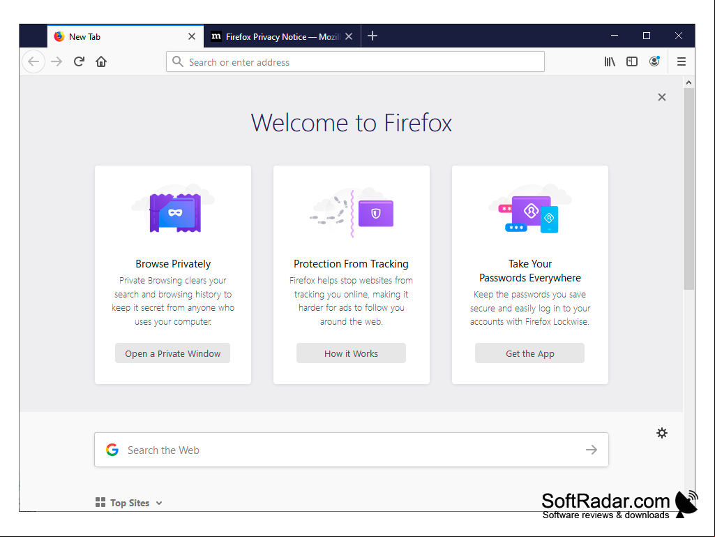Click the vertical scrollbar thumb
This screenshot has width=715, height=537.
688,189
